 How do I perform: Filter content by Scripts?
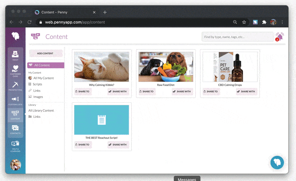[x=35, y=84]
